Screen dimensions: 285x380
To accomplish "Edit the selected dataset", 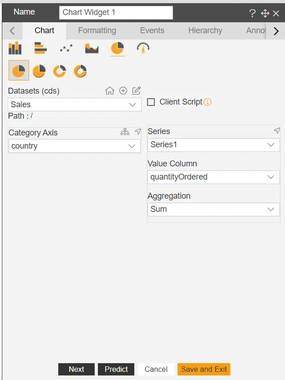I will click(x=137, y=90).
